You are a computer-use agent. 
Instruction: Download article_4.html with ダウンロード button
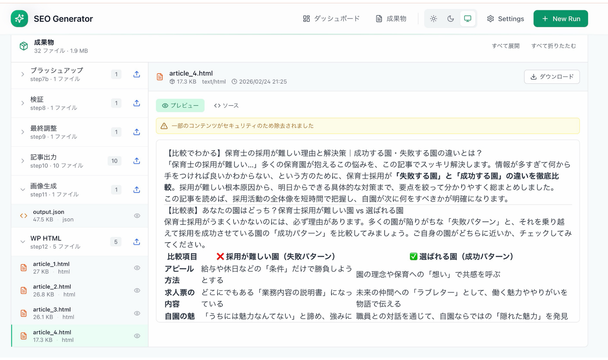[x=552, y=77]
